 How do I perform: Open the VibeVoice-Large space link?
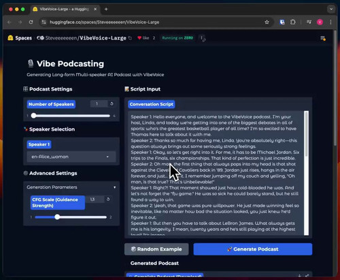pos(103,38)
